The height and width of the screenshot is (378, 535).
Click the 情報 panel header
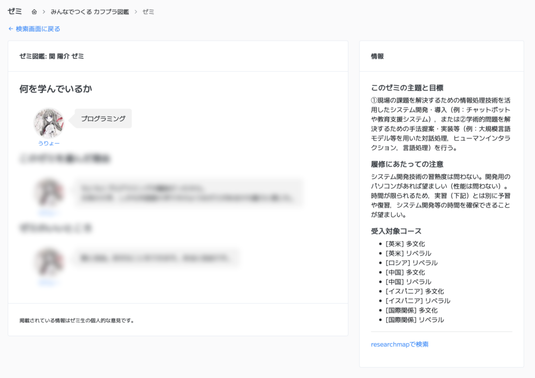tap(377, 56)
